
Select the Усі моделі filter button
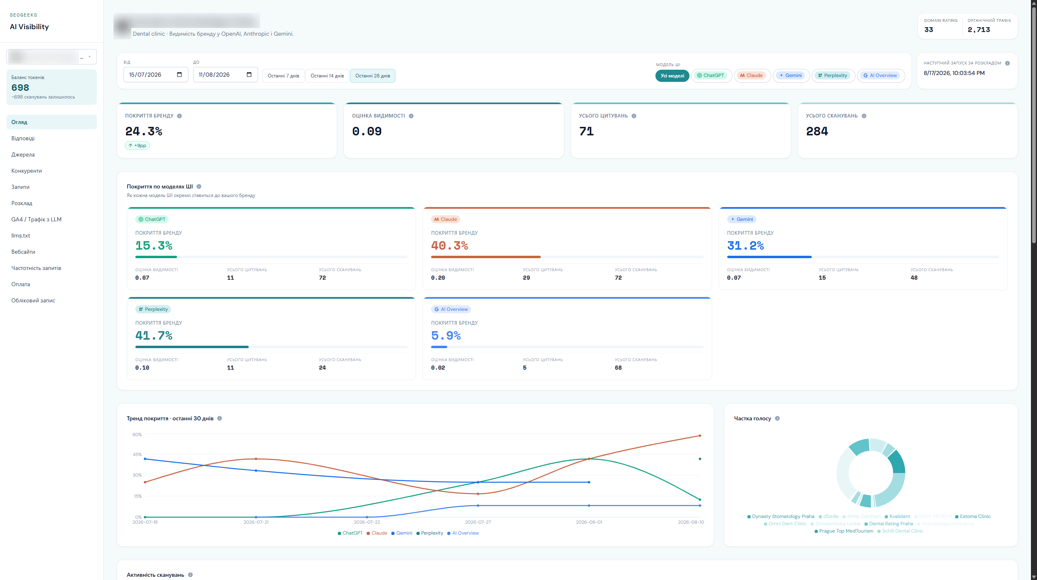672,76
